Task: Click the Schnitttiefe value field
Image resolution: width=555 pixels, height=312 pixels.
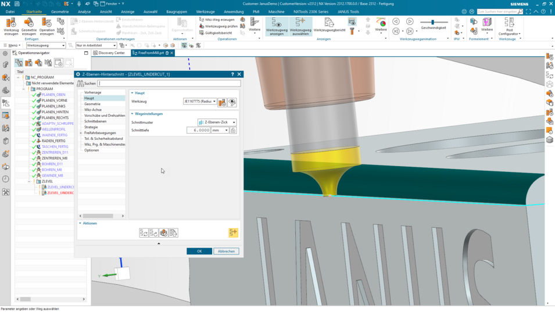Action: tap(198, 131)
